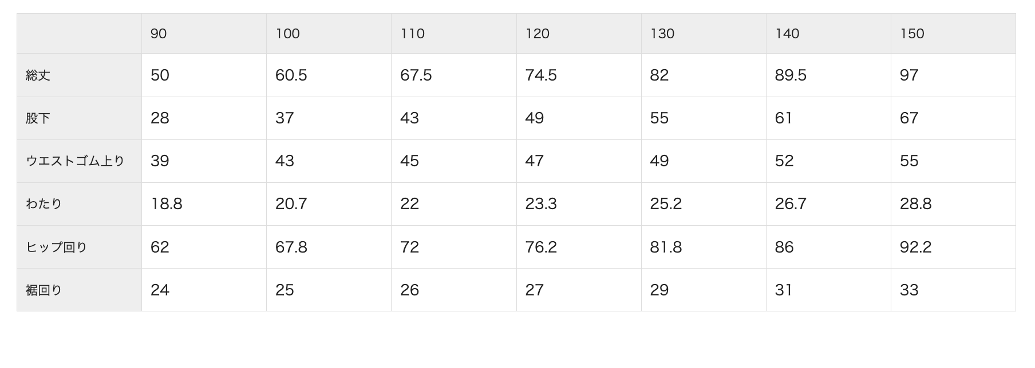Click the 股下 row label
The height and width of the screenshot is (368, 1035).
coord(38,118)
